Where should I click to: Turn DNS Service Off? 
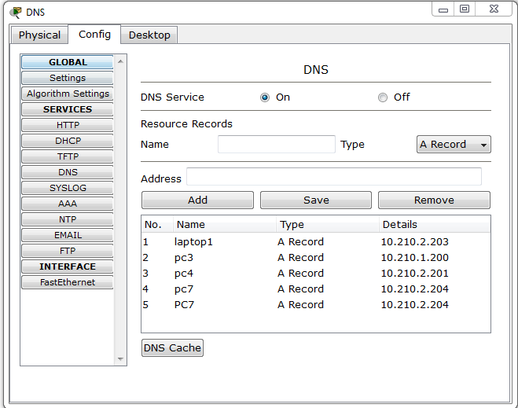[x=383, y=97]
